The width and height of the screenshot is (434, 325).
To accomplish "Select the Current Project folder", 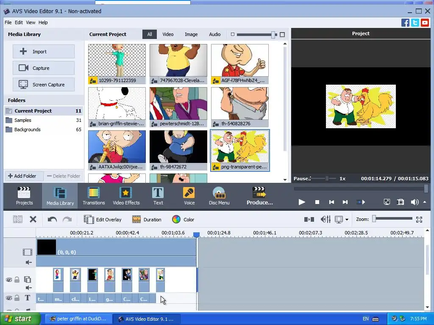I will [44, 111].
